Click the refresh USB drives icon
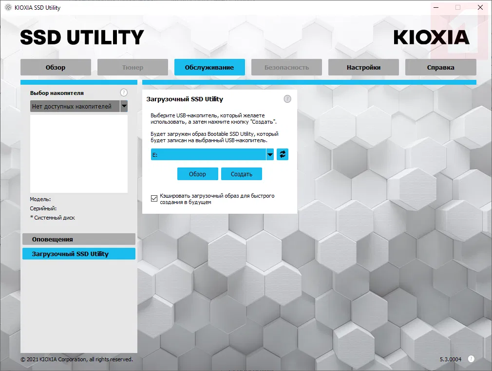 pyautogui.click(x=283, y=154)
